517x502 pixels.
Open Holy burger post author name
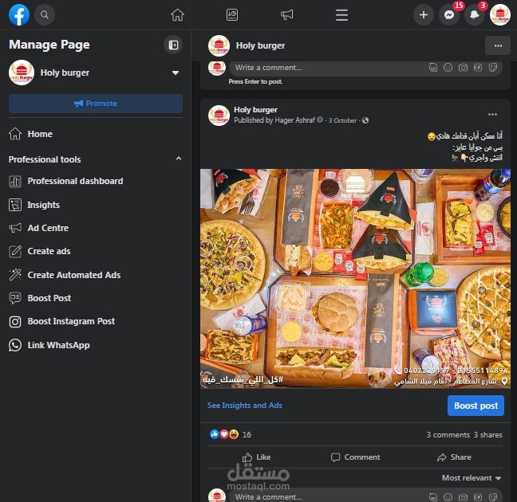pos(255,110)
